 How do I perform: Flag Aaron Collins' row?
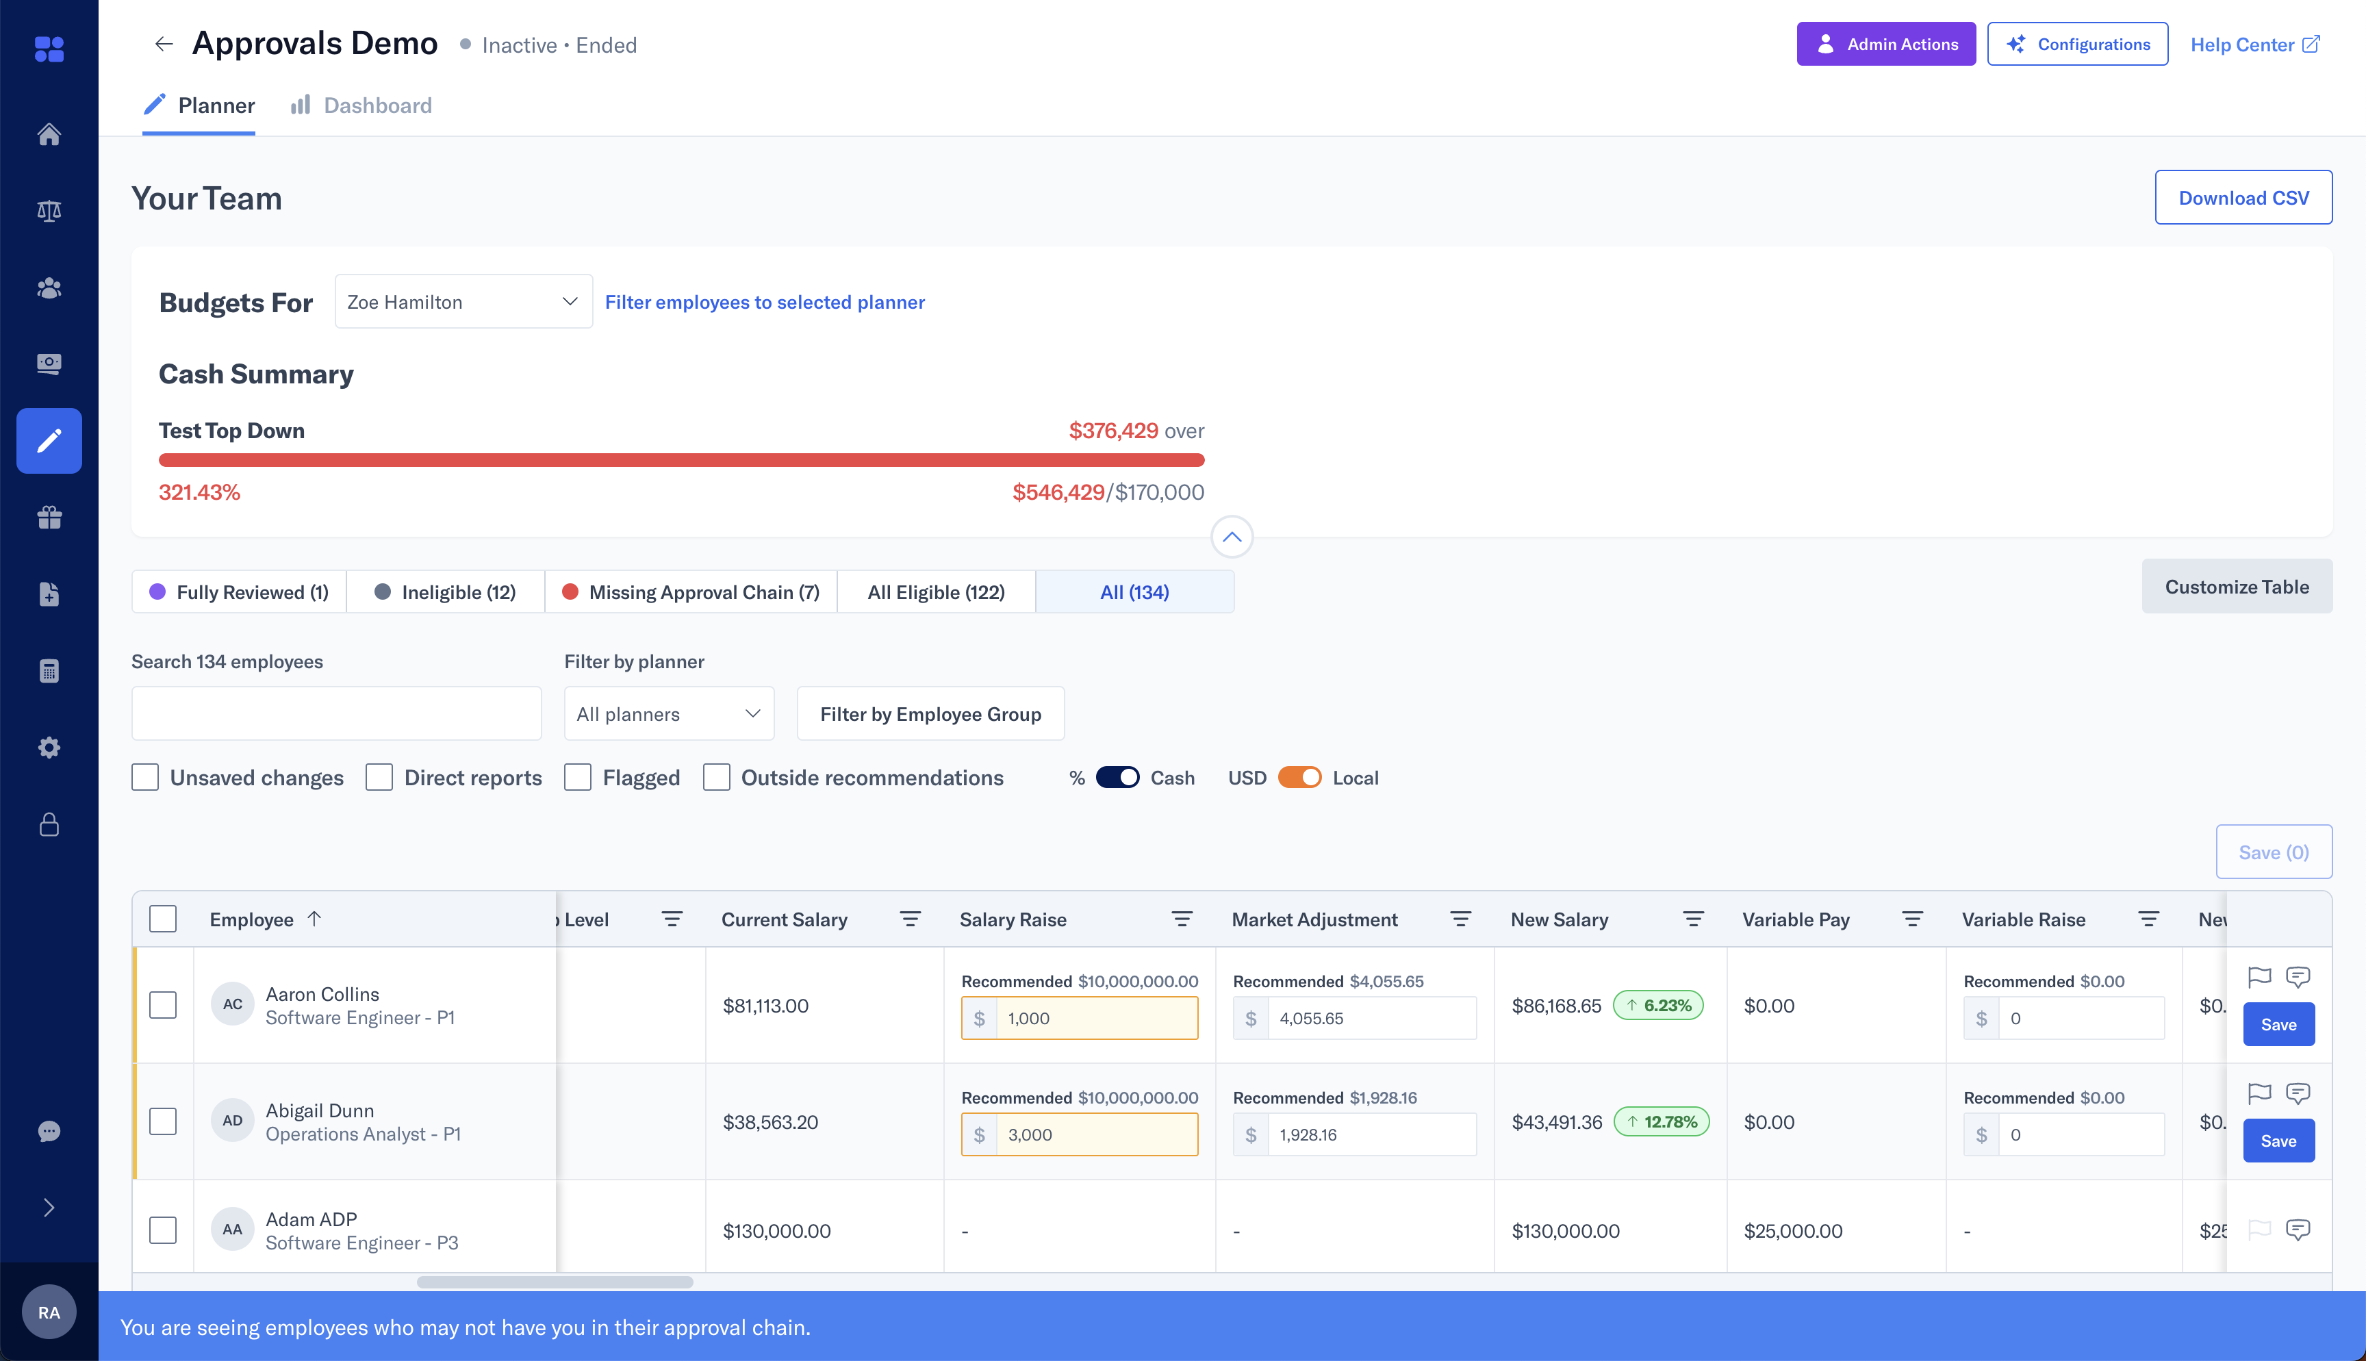2261,977
